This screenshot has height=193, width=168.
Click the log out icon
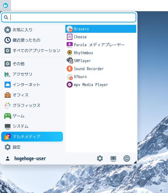(127, 158)
